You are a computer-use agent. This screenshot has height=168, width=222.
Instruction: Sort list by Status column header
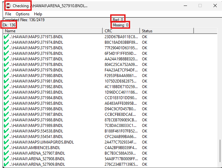tap(167, 31)
